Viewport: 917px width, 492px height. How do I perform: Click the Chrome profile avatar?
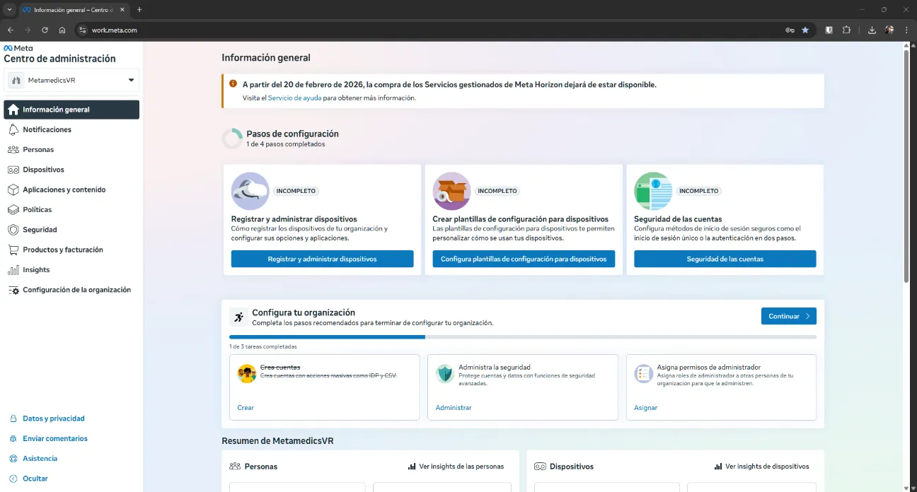[x=889, y=30]
